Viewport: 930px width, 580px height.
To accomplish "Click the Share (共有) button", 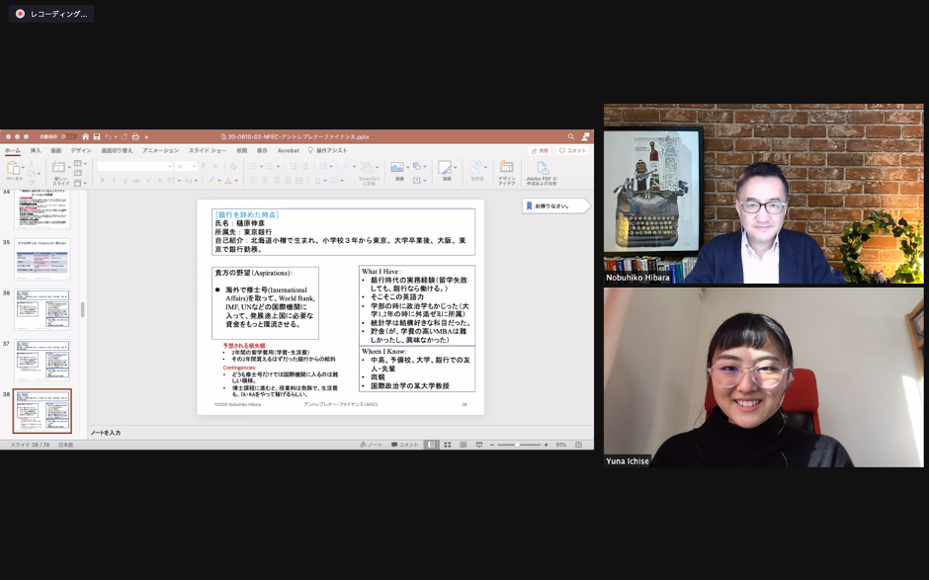I will pyautogui.click(x=540, y=151).
